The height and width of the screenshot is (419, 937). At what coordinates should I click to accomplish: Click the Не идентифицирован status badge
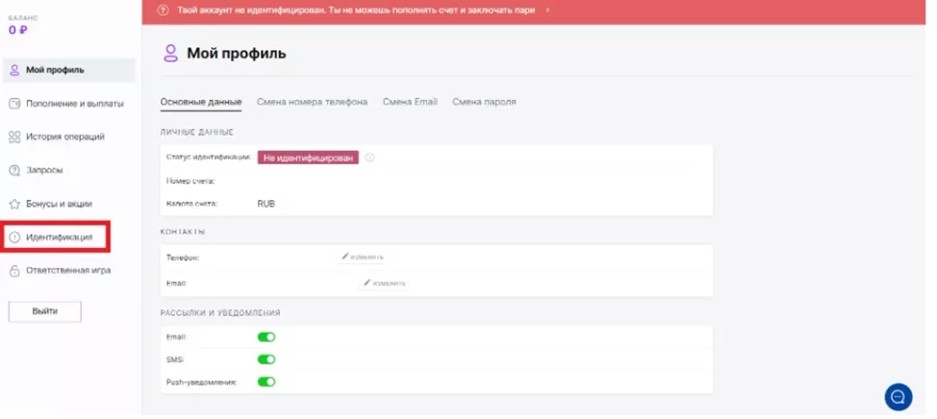(308, 158)
